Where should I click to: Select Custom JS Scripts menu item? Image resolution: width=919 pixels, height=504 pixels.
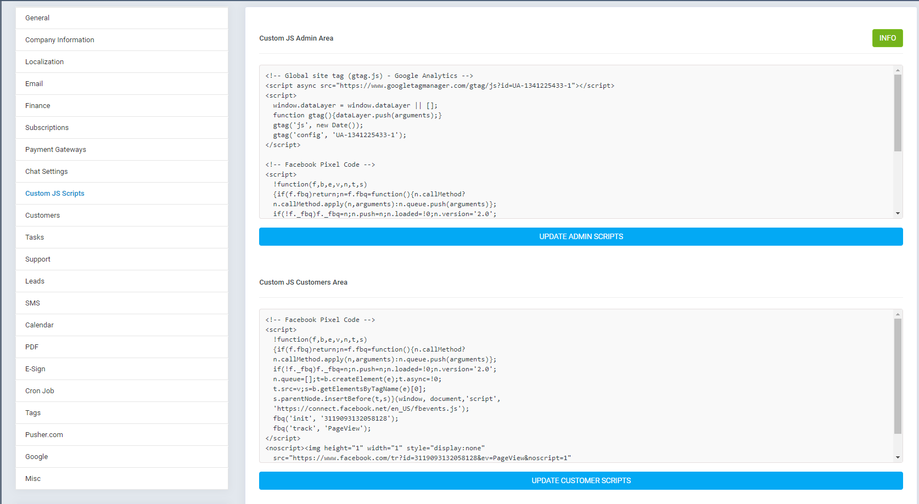[x=121, y=194]
